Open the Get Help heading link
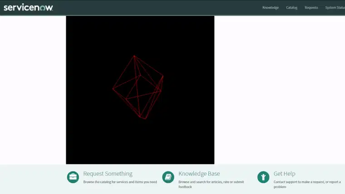The height and width of the screenshot is (194, 345). 285,174
